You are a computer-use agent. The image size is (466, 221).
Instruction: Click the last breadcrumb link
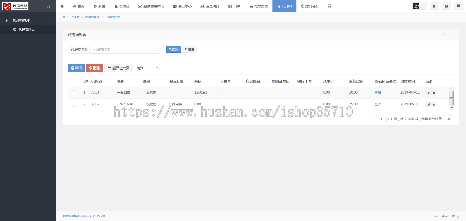click(113, 17)
